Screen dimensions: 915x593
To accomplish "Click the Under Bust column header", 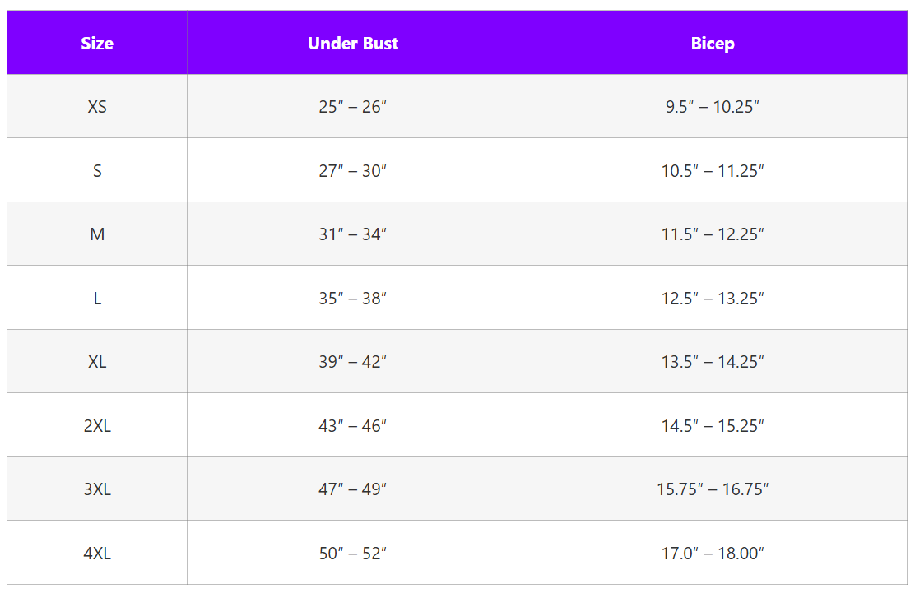I will click(352, 44).
